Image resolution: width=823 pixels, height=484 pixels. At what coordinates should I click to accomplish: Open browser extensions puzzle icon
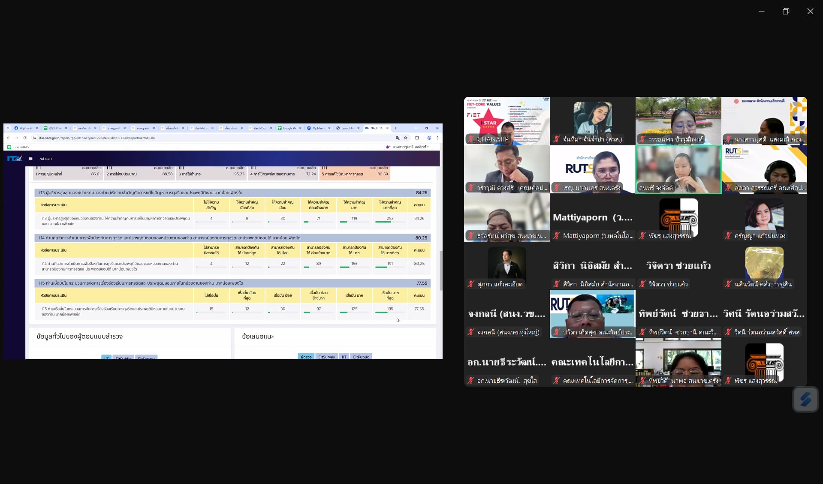[417, 138]
